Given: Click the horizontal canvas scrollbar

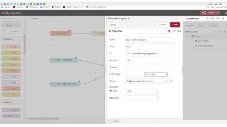Looking at the screenshot, I should pyautogui.click(x=44, y=119).
